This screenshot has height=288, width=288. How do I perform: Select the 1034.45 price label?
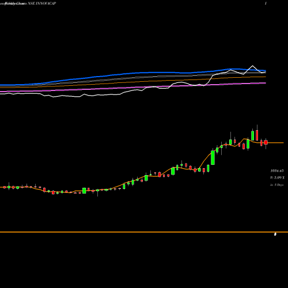(277, 170)
